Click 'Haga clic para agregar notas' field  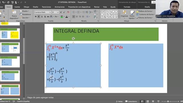[40, 97]
